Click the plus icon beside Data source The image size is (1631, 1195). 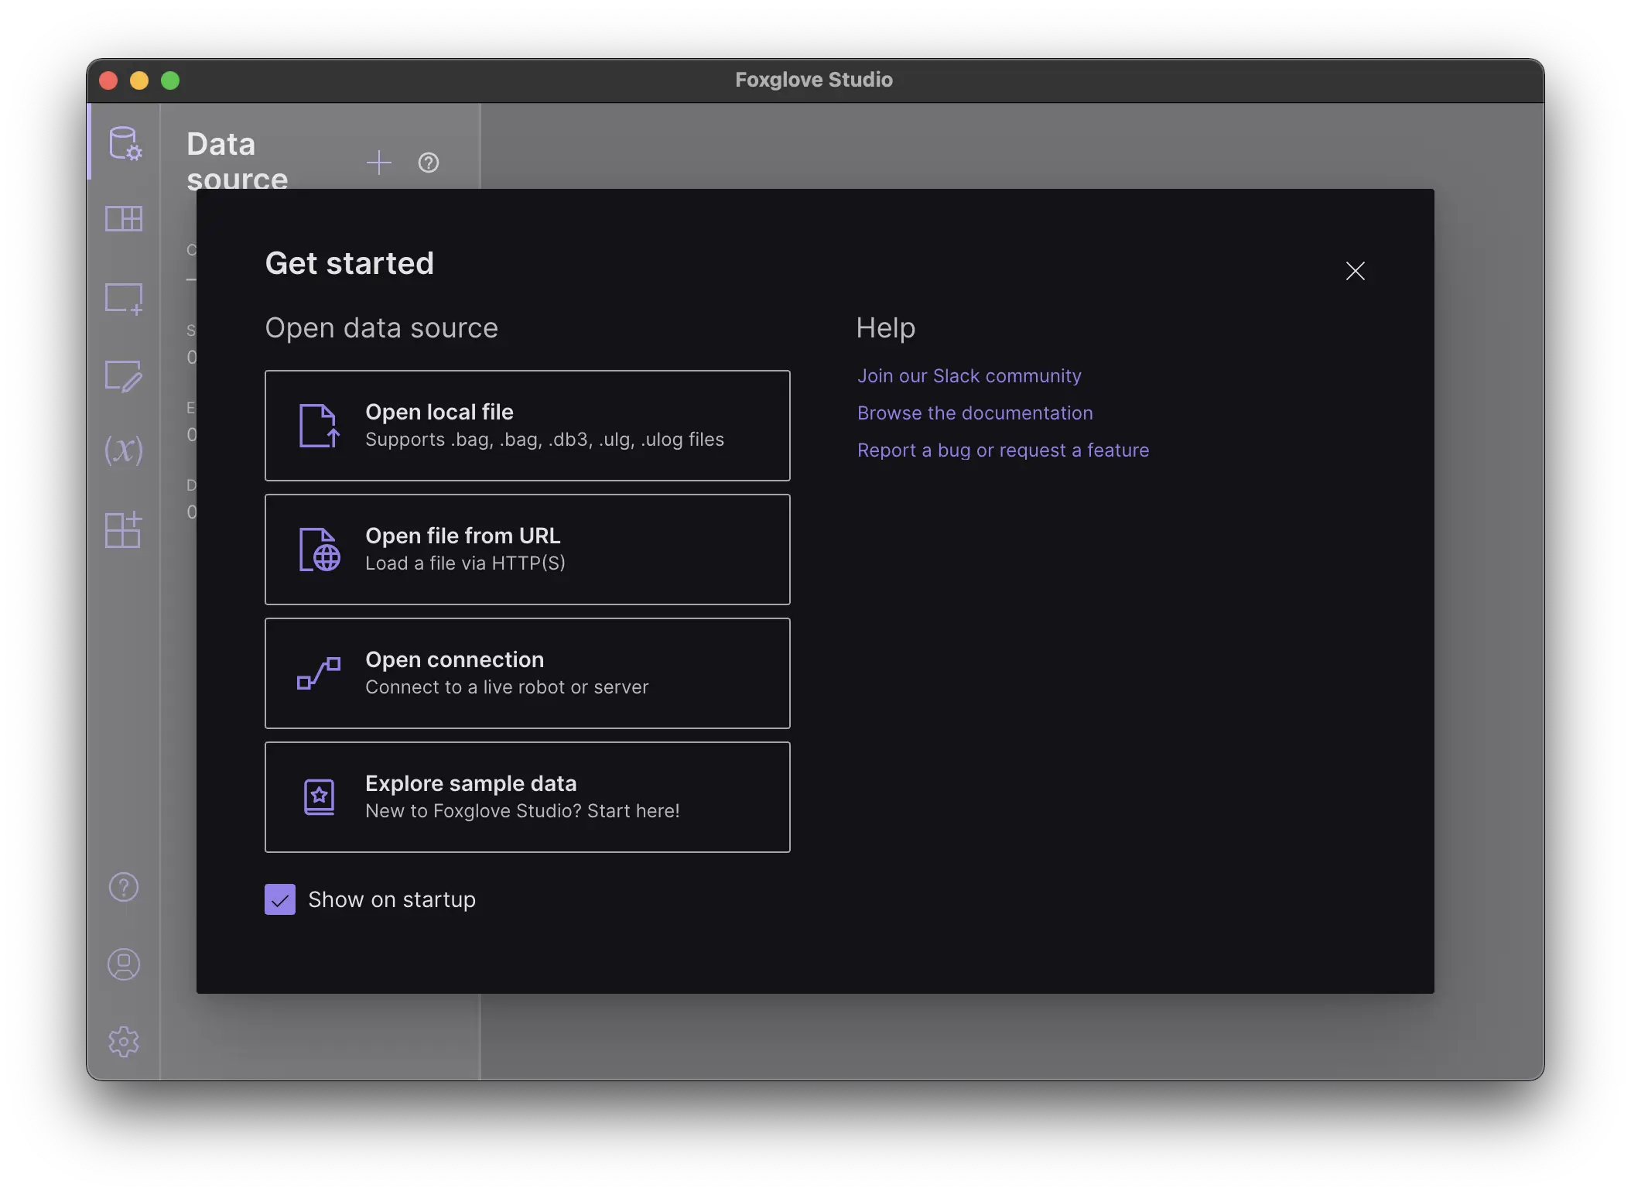(379, 163)
